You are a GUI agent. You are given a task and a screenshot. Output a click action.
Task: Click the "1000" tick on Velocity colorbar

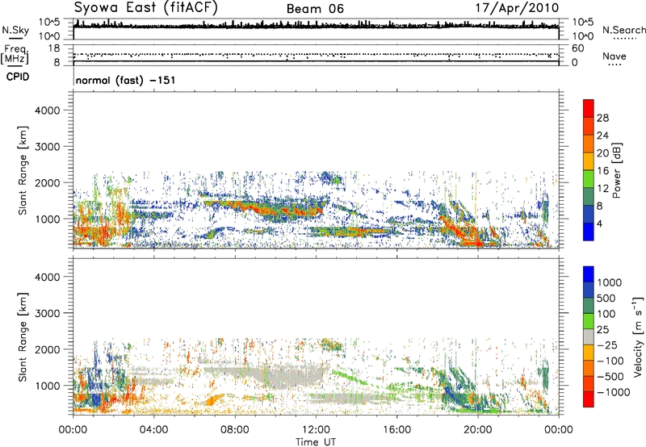[x=610, y=282]
